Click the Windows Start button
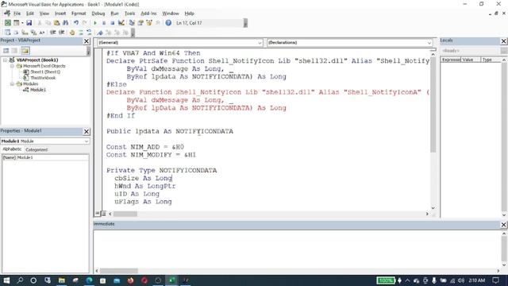This screenshot has height=286, width=508. point(6,280)
